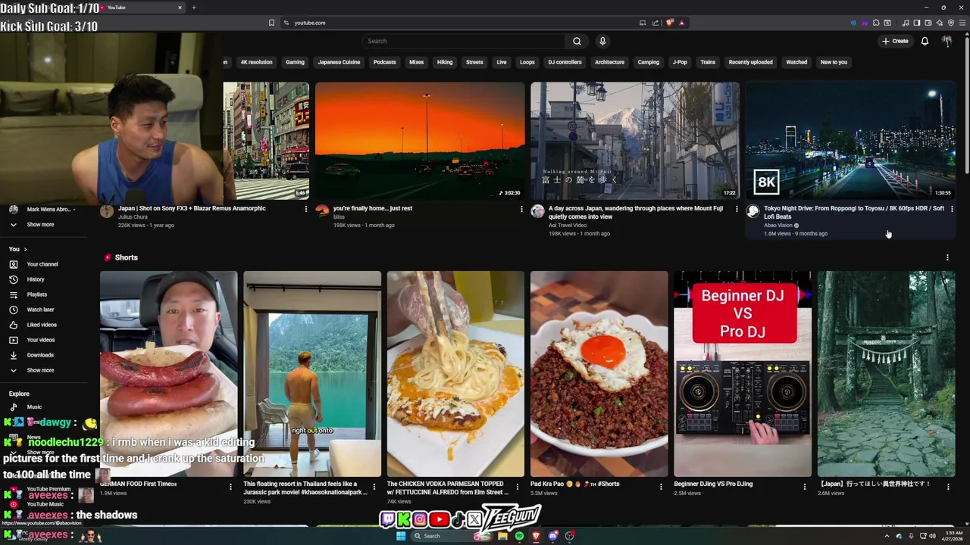Screen dimensions: 970x545
Task: Open Brave VPN shield icon
Action: pyautogui.click(x=951, y=23)
